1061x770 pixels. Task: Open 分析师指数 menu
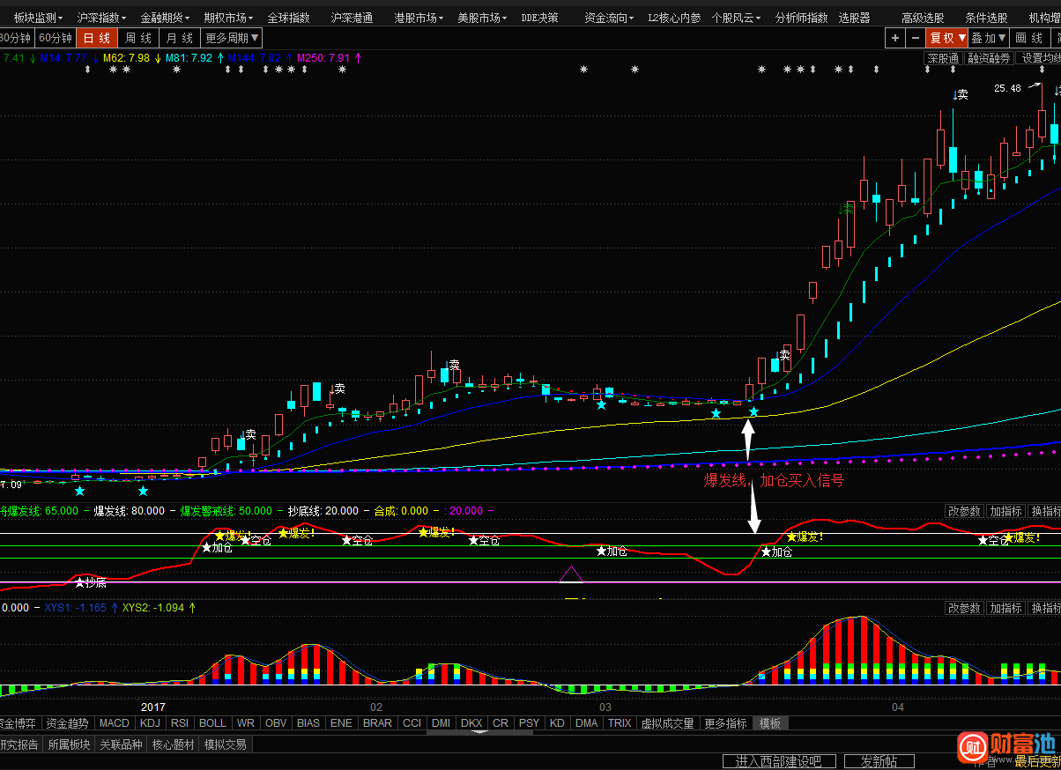click(801, 18)
